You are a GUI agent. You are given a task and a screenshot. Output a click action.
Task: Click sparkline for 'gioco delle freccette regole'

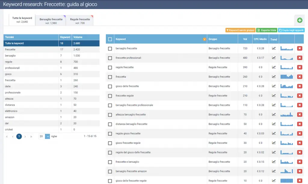(287, 181)
